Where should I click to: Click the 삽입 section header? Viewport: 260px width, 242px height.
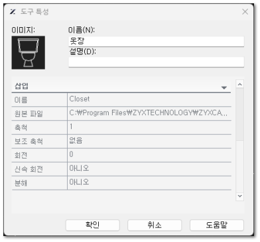pyautogui.click(x=121, y=87)
